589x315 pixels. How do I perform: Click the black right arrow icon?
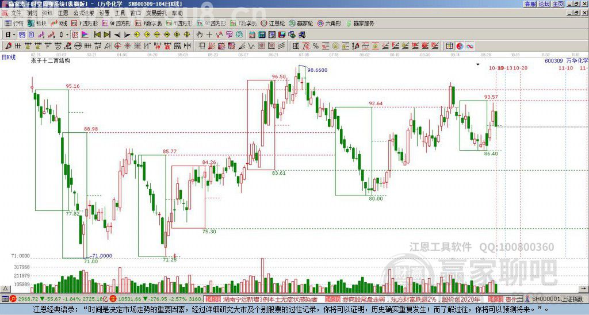[127, 35]
